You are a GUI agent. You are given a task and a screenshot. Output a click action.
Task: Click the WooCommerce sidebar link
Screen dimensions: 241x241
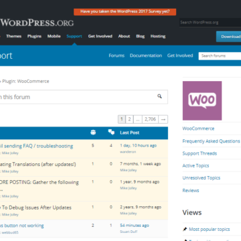click(198, 129)
